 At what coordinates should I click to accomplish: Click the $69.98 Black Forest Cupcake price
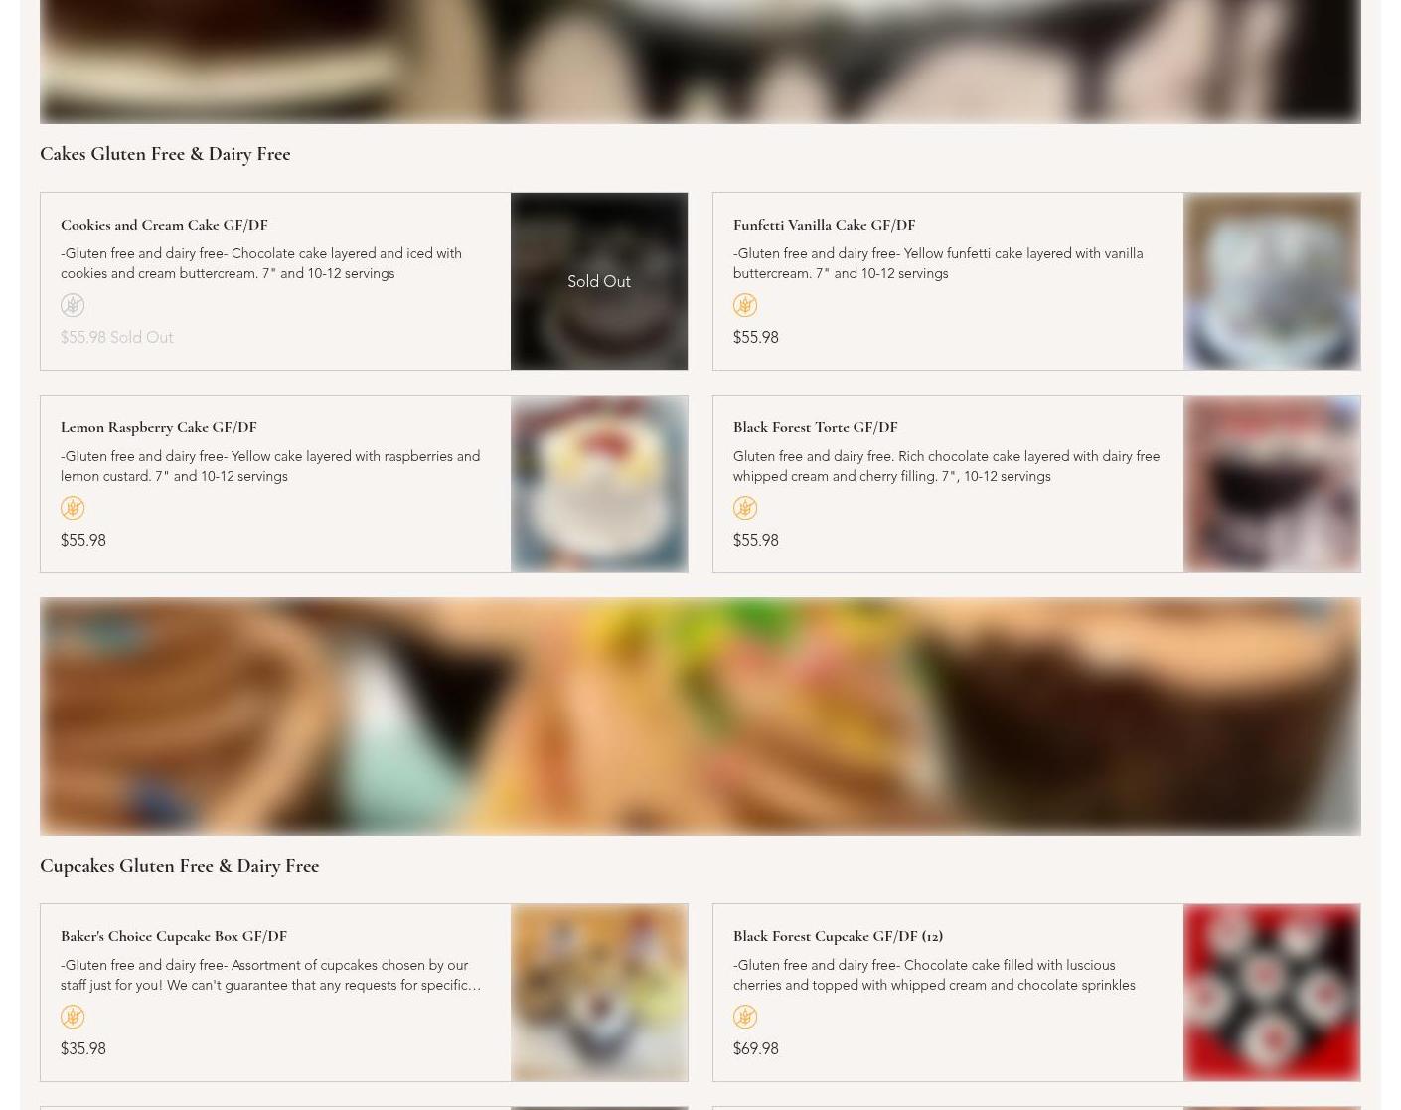pyautogui.click(x=755, y=1048)
